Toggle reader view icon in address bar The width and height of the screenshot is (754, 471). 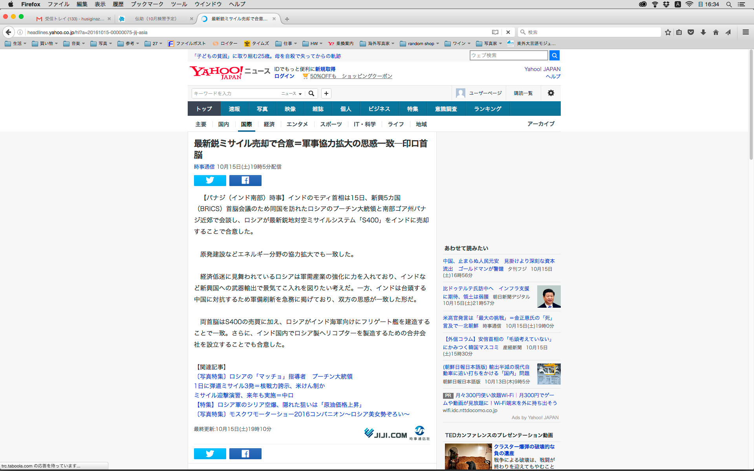[x=495, y=32]
